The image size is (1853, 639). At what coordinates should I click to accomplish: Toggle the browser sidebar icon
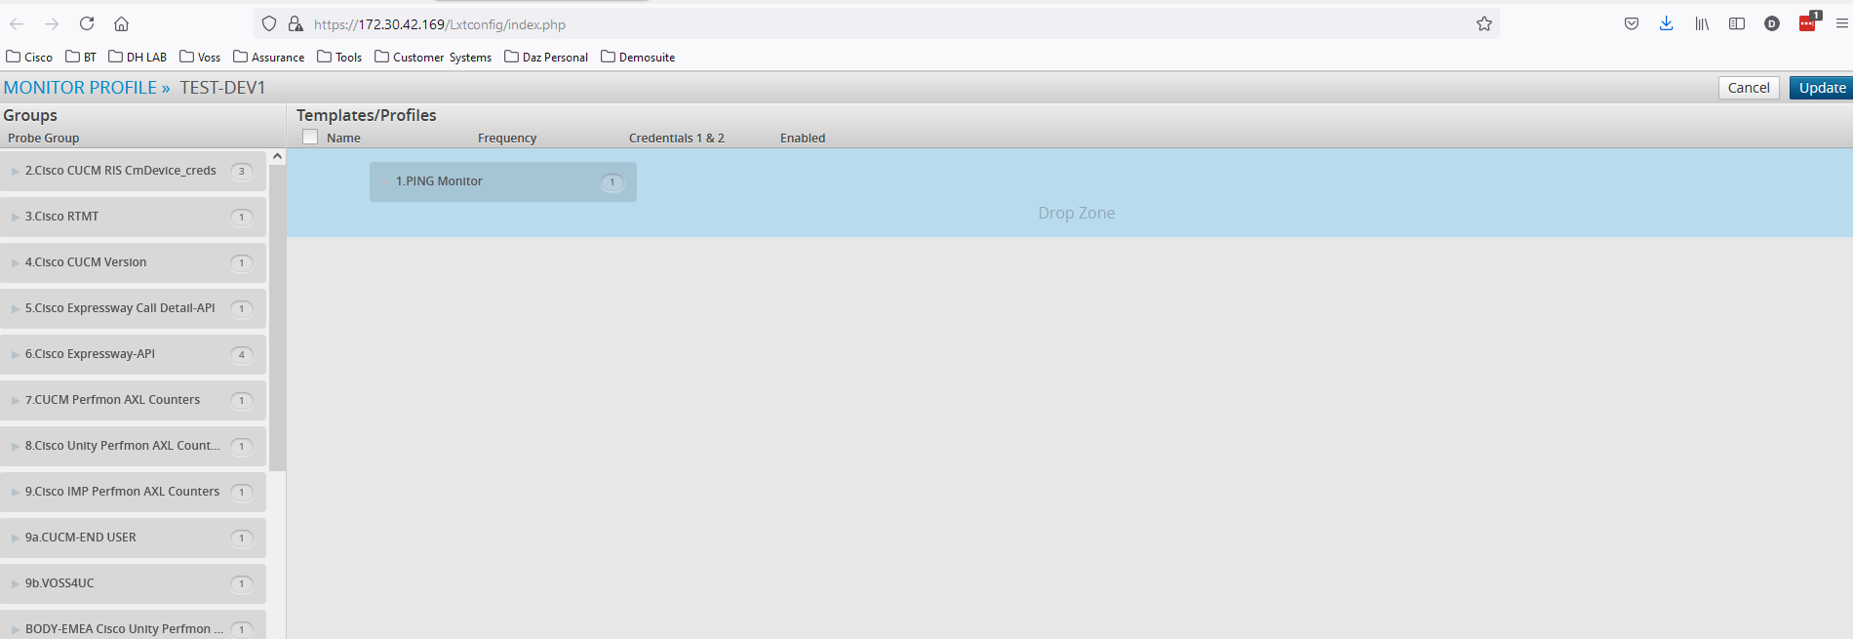[x=1736, y=23]
